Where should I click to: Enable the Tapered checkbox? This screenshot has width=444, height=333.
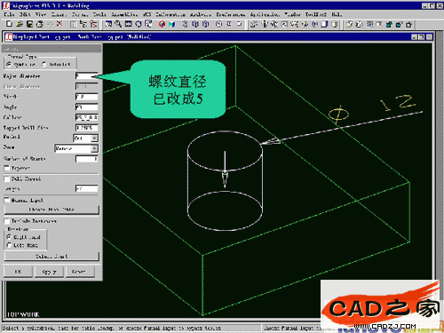[x=6, y=168]
